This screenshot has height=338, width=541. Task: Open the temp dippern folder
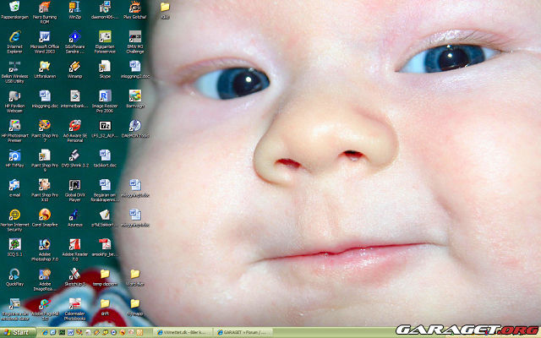[x=105, y=275]
